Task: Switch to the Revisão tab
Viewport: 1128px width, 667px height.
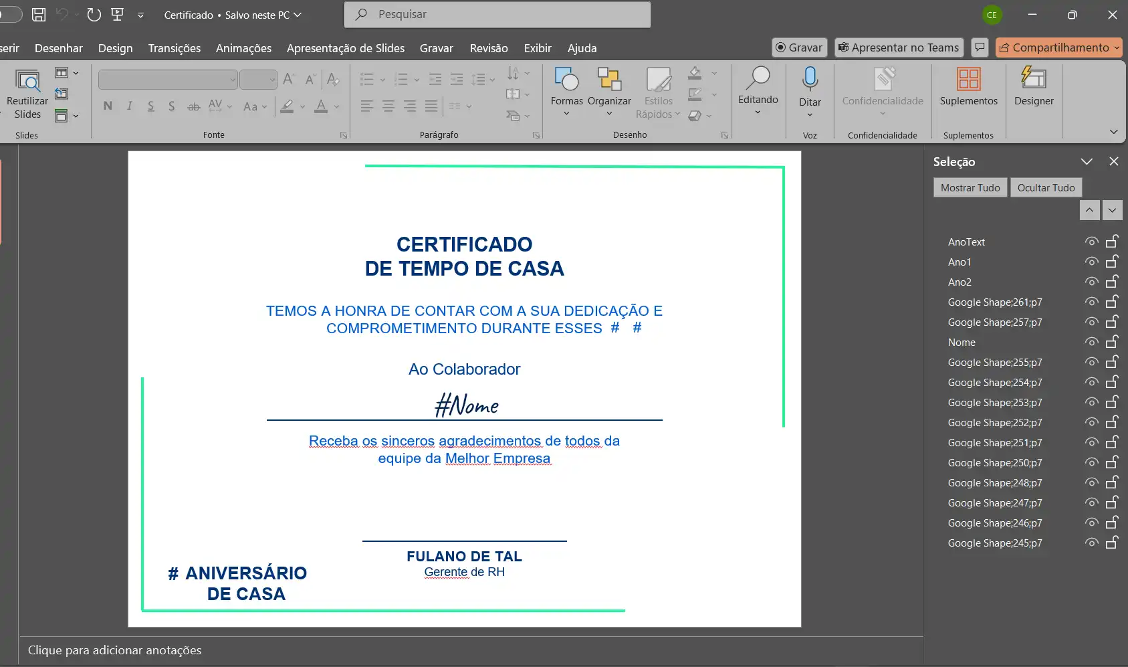Action: click(488, 48)
